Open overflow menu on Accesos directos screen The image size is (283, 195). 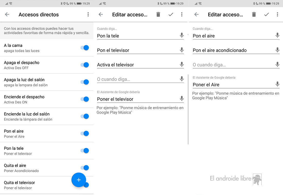click(x=88, y=14)
